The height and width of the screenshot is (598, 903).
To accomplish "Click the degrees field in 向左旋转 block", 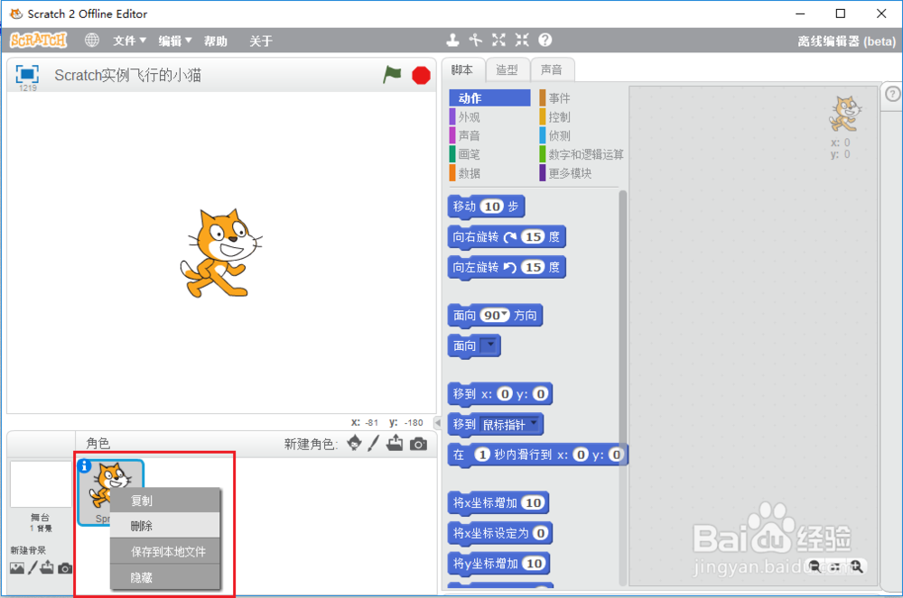I will pos(534,267).
